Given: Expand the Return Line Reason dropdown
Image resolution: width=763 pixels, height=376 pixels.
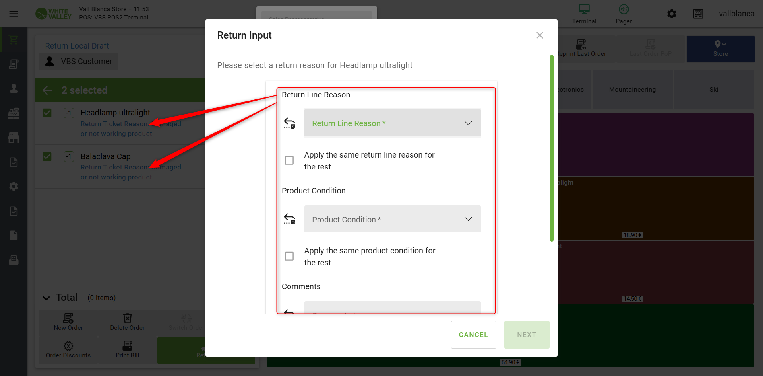Looking at the screenshot, I should tap(392, 123).
